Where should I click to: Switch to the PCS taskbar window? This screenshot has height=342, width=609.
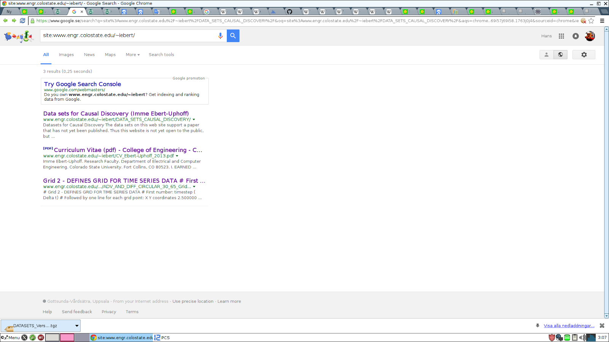[163, 337]
